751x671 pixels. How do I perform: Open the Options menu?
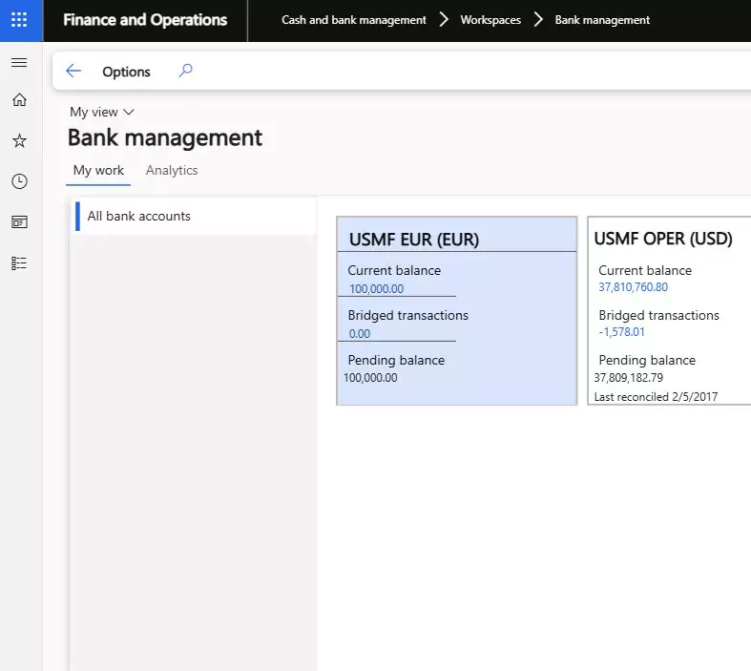click(x=127, y=72)
